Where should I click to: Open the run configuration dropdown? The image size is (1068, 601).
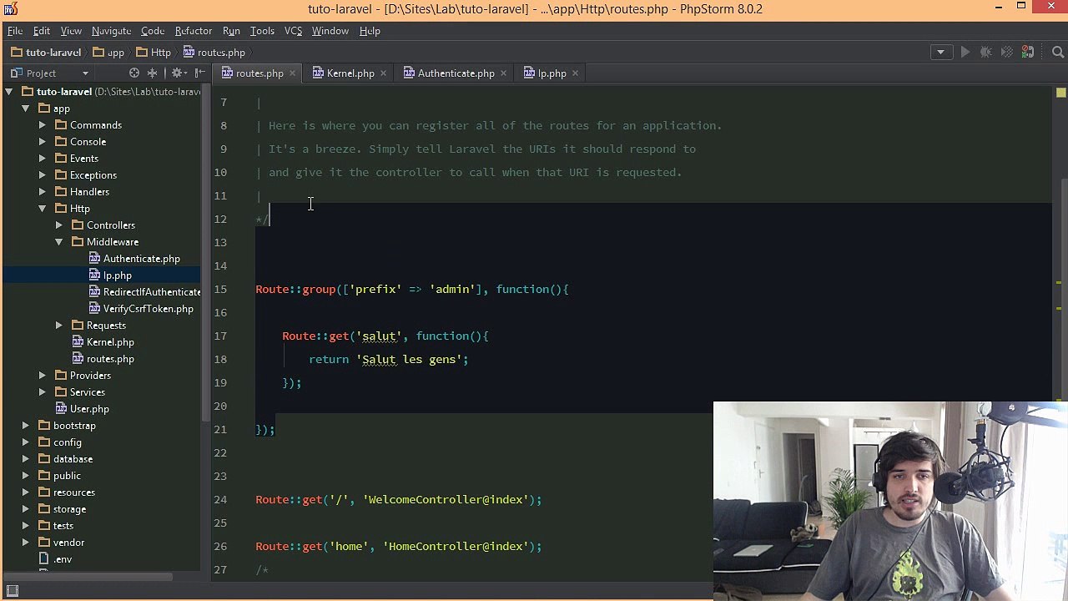pyautogui.click(x=940, y=52)
